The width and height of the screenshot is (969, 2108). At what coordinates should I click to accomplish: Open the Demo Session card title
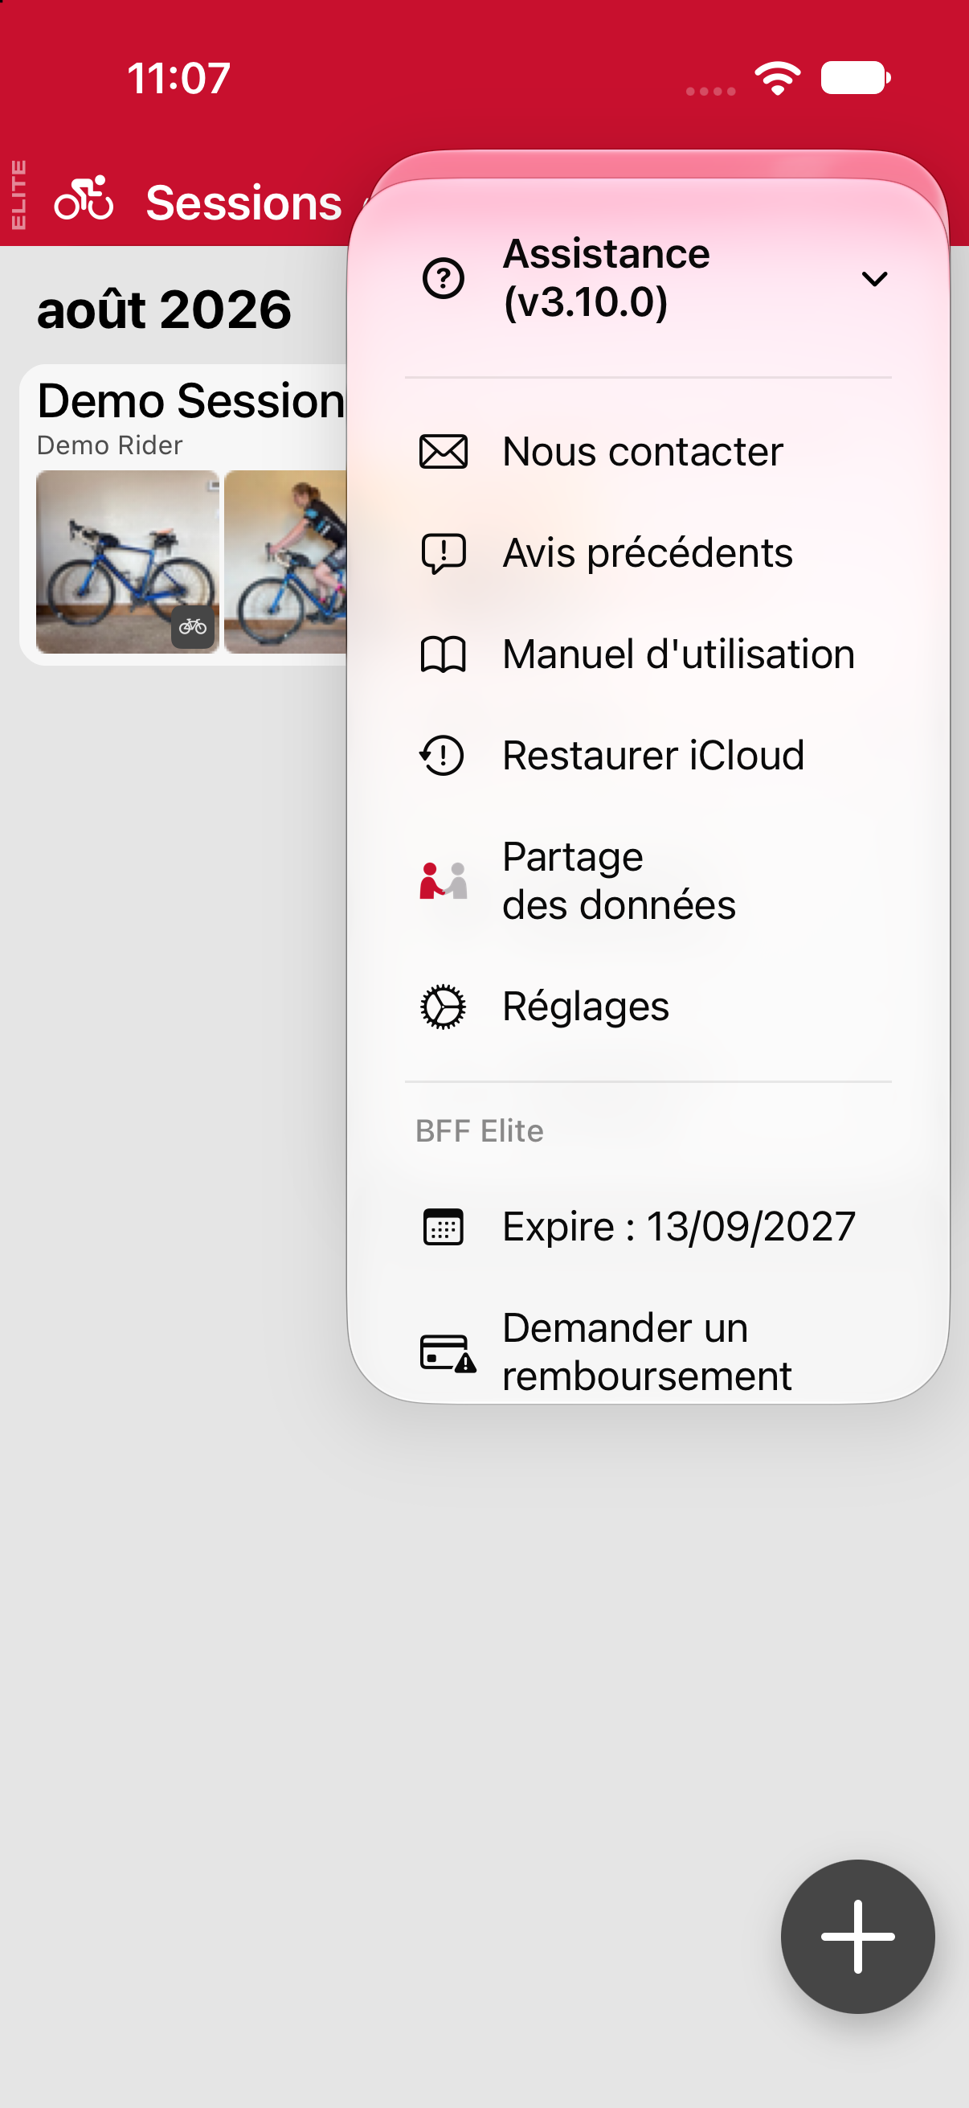click(190, 401)
